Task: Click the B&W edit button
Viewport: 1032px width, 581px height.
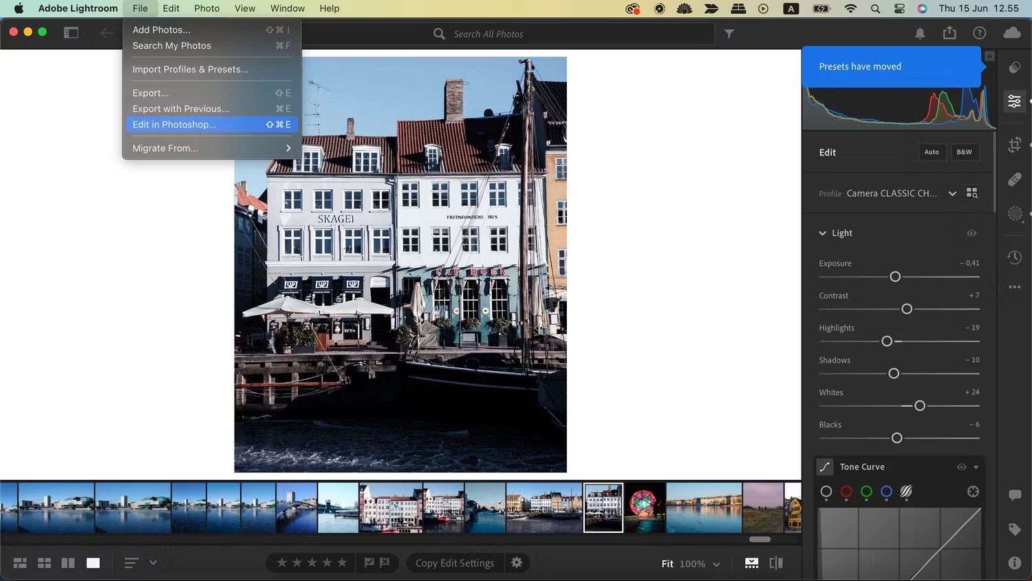Action: pos(965,152)
